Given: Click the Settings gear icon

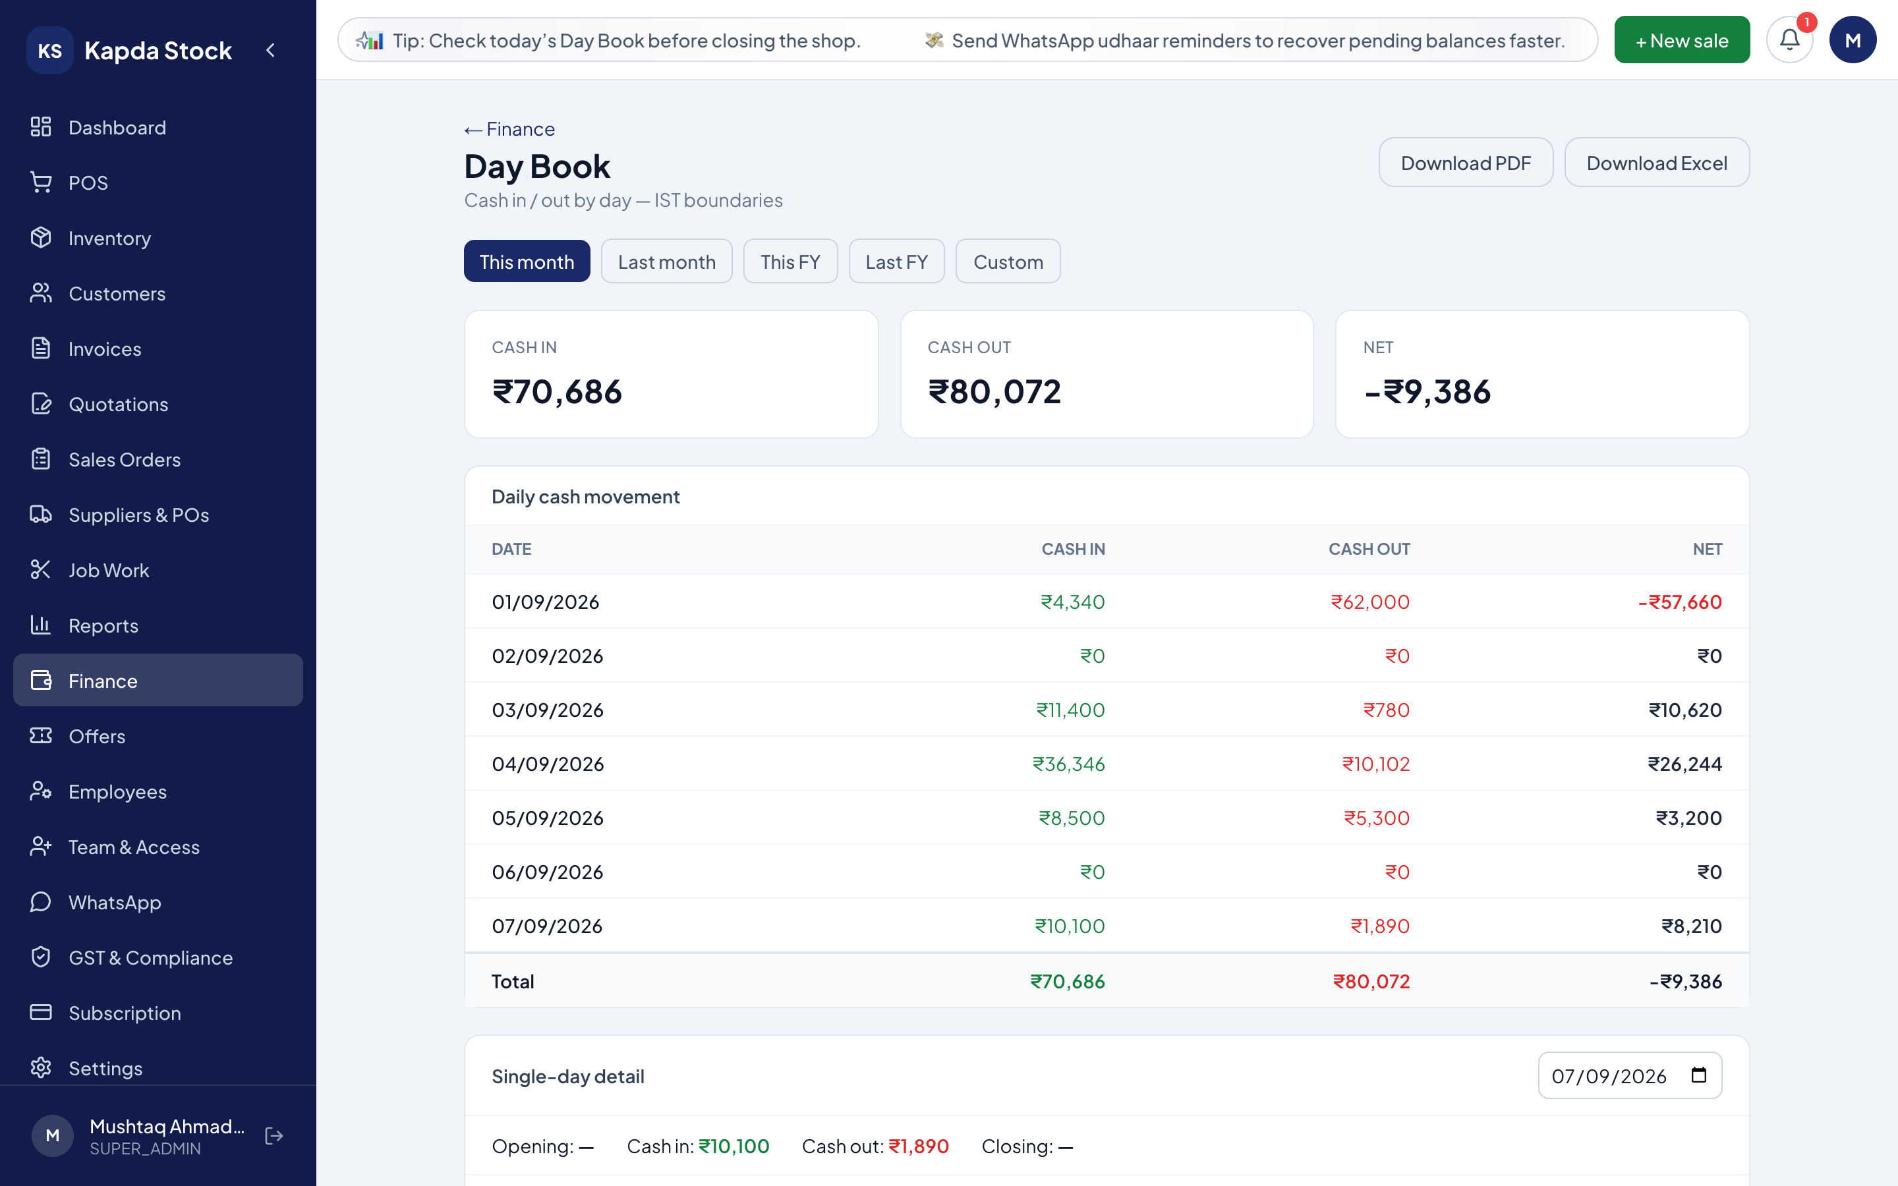Looking at the screenshot, I should pyautogui.click(x=41, y=1067).
